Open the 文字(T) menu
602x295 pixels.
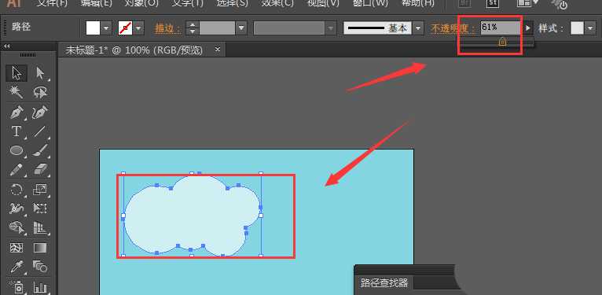coord(187,3)
